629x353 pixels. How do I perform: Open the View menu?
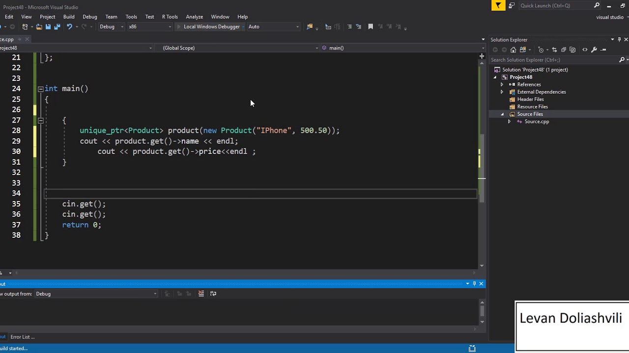coord(27,17)
